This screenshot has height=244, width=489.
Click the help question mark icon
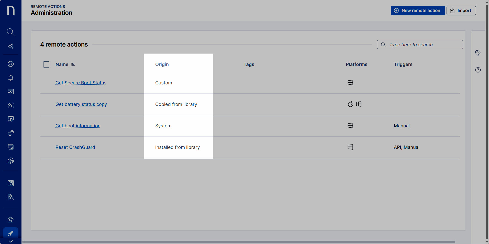[x=478, y=70]
